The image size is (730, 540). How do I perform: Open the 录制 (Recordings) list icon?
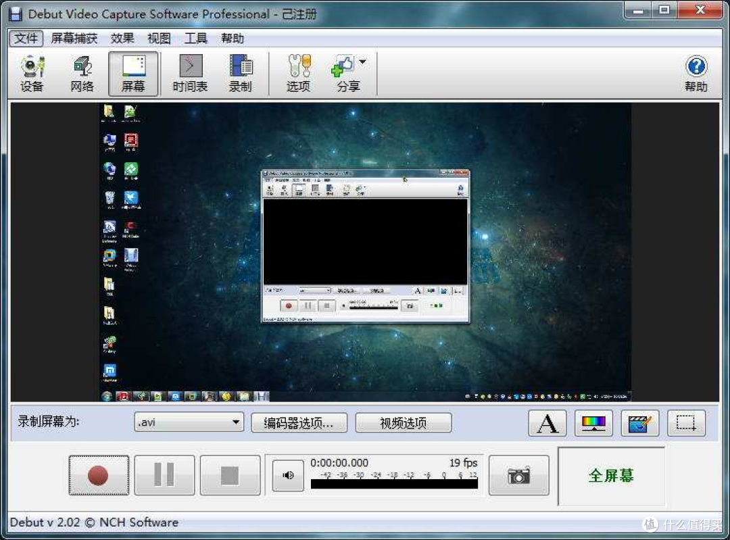pyautogui.click(x=241, y=74)
